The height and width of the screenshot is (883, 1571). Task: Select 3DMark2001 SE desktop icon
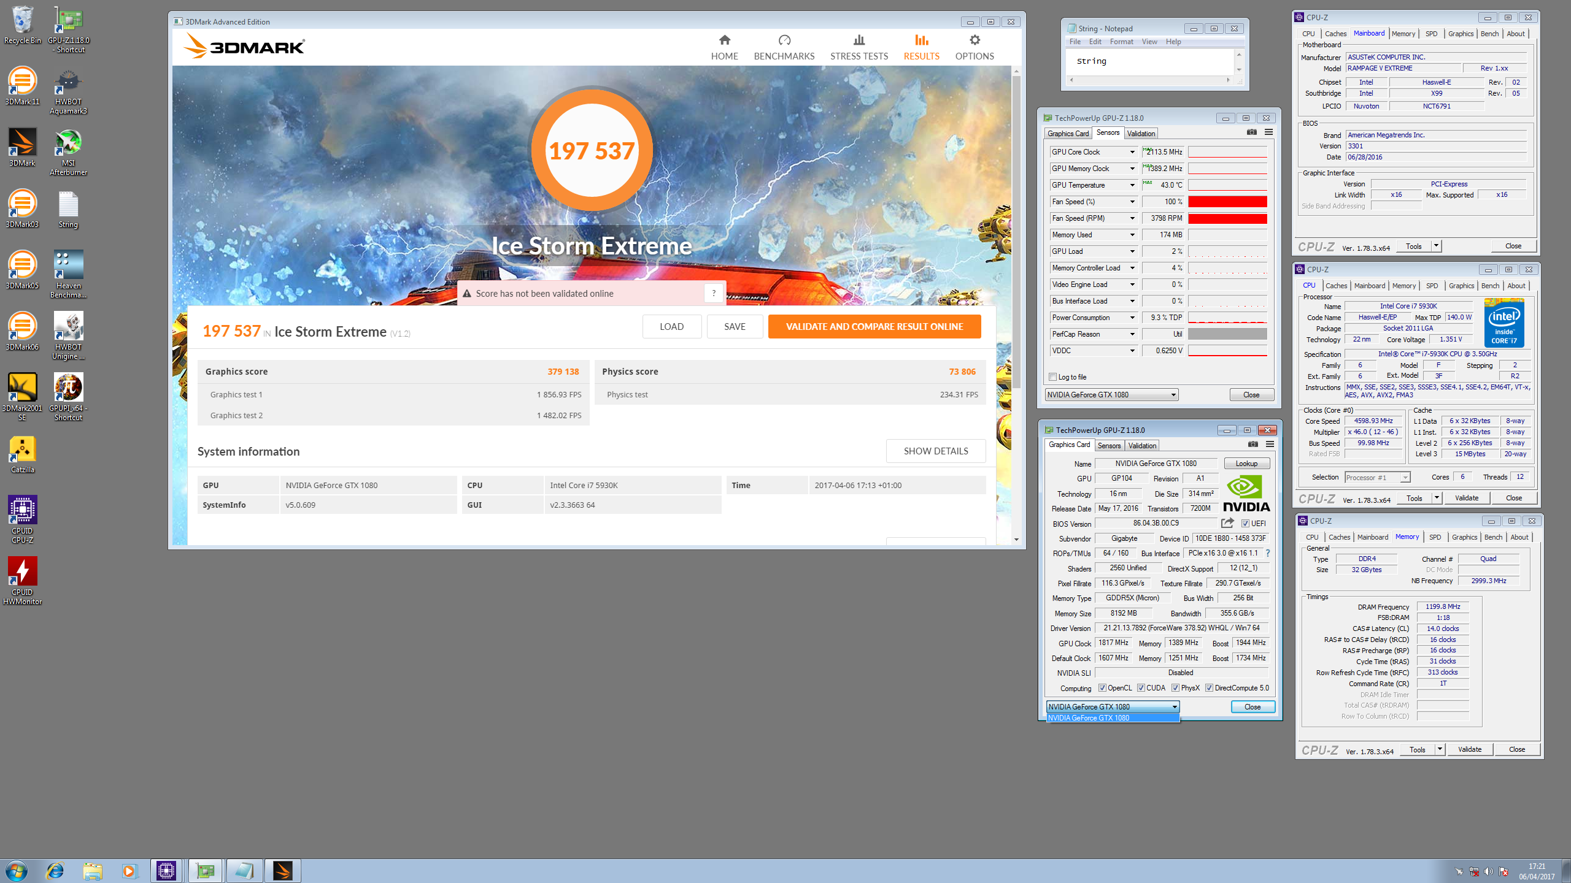click(x=22, y=398)
